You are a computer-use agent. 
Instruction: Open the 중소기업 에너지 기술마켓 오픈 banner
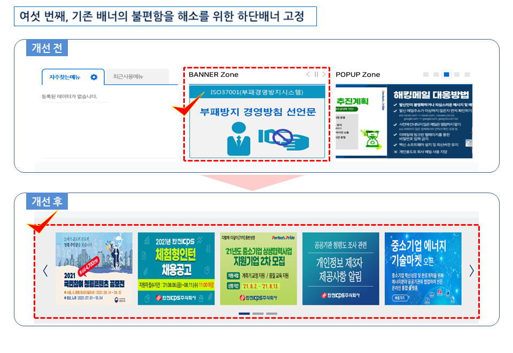[423, 269]
